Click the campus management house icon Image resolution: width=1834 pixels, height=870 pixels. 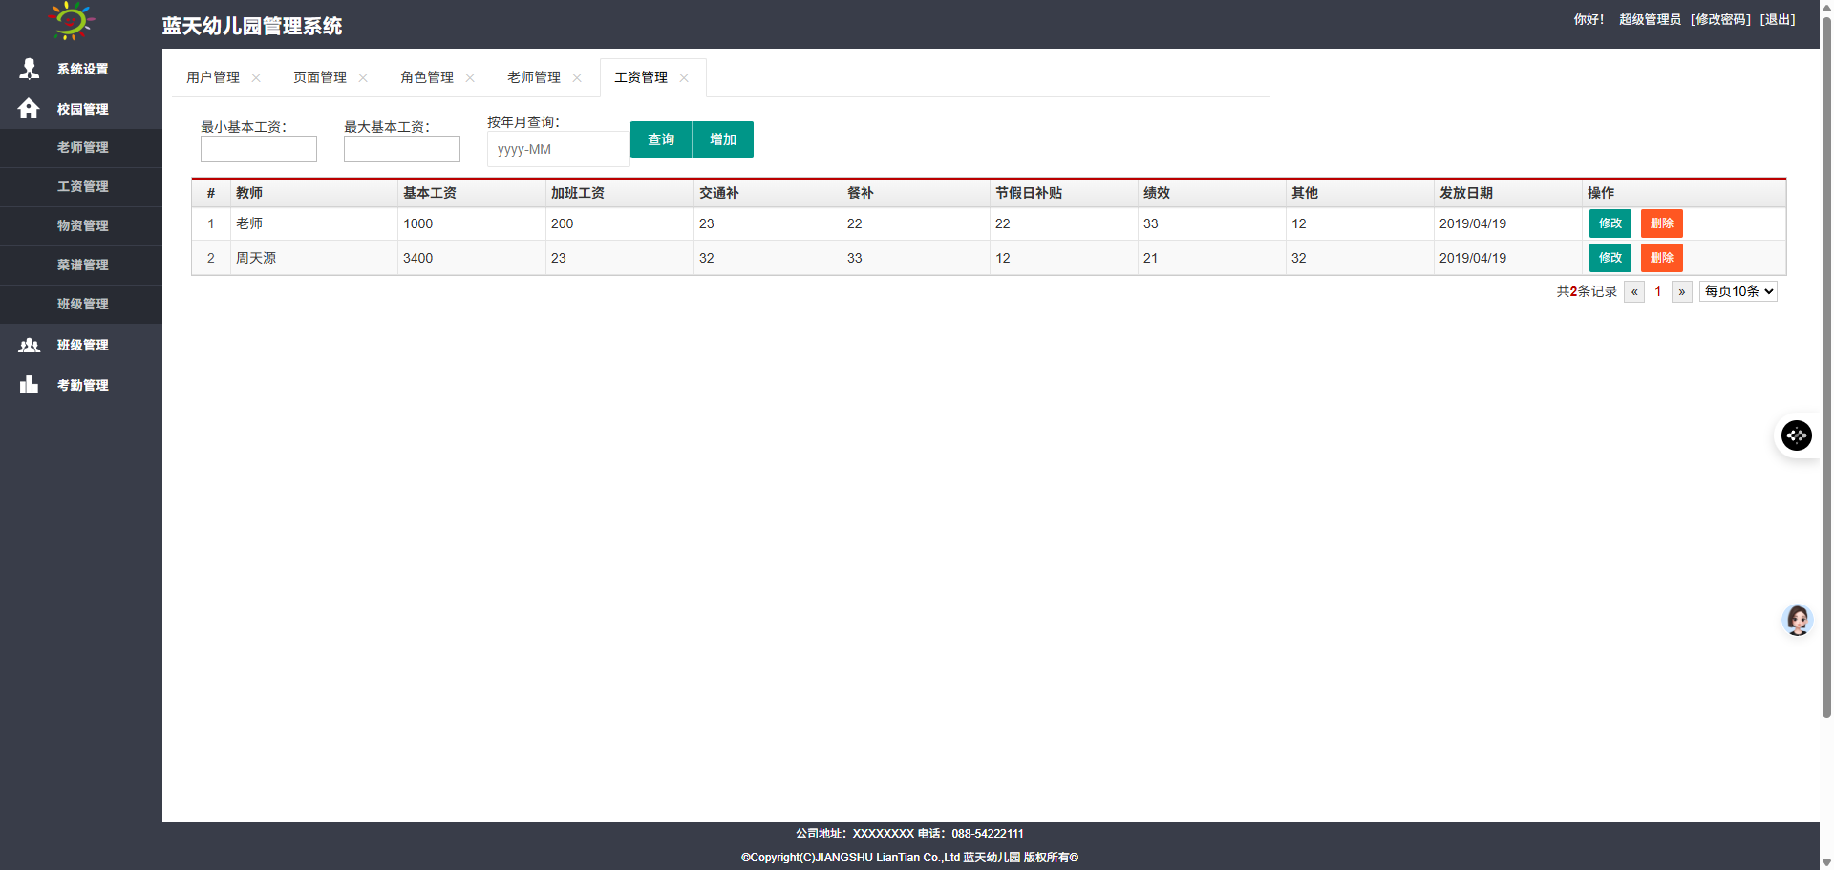click(x=29, y=109)
